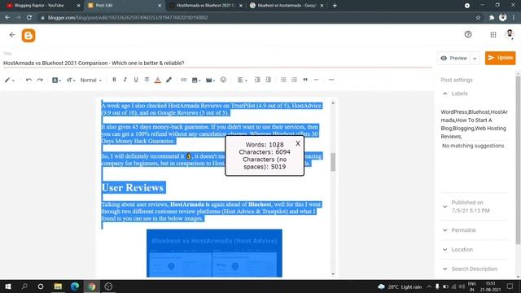Viewport: 521px width, 293px height.
Task: Apply bold formatting
Action: pos(114,80)
